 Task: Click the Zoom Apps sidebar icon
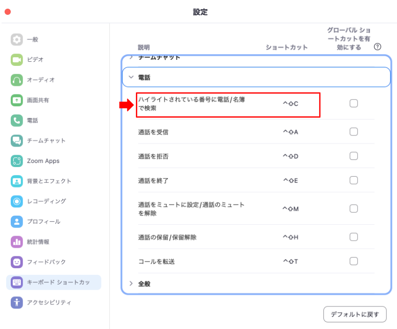pyautogui.click(x=17, y=161)
